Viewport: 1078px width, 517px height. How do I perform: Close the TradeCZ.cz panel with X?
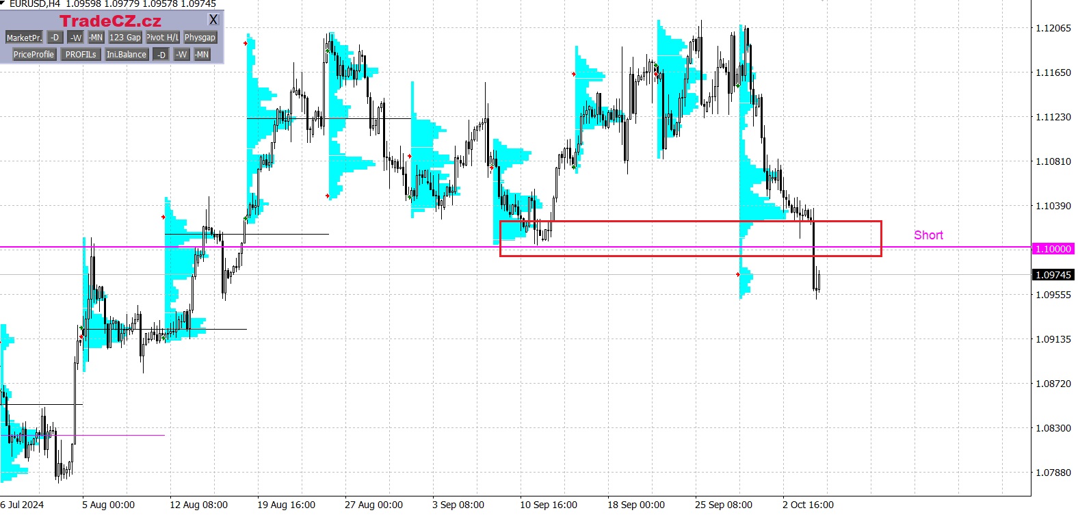click(213, 20)
